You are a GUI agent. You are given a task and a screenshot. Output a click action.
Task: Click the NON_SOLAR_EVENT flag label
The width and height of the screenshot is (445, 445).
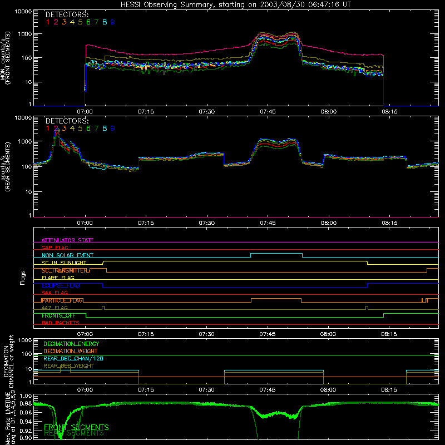coord(67,255)
